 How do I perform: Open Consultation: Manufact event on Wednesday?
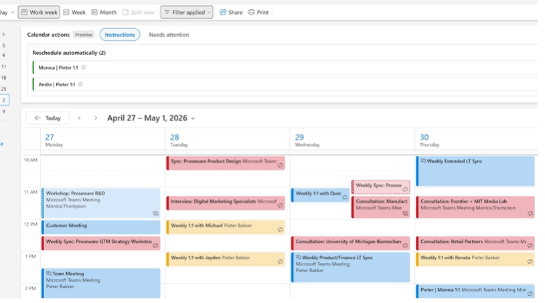pyautogui.click(x=380, y=207)
